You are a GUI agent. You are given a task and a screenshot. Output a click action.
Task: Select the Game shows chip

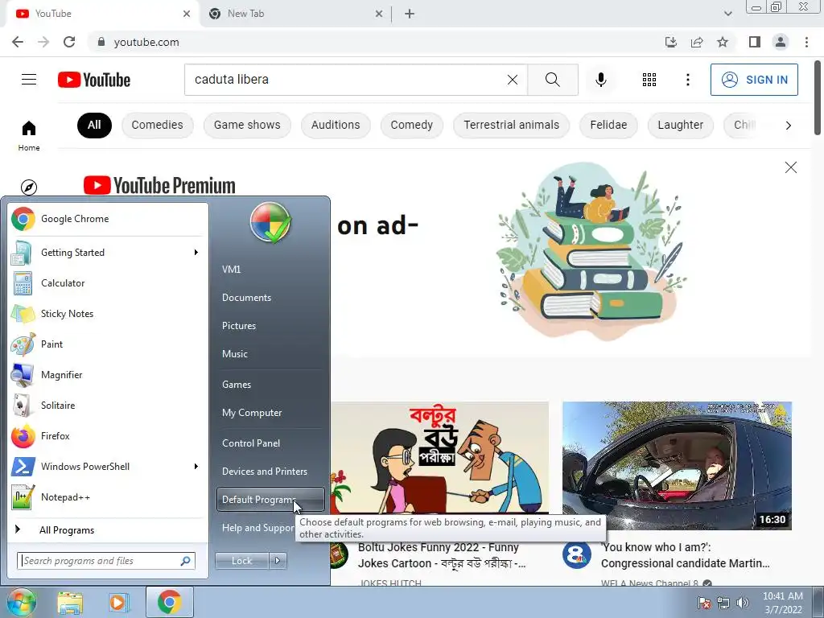coord(247,125)
